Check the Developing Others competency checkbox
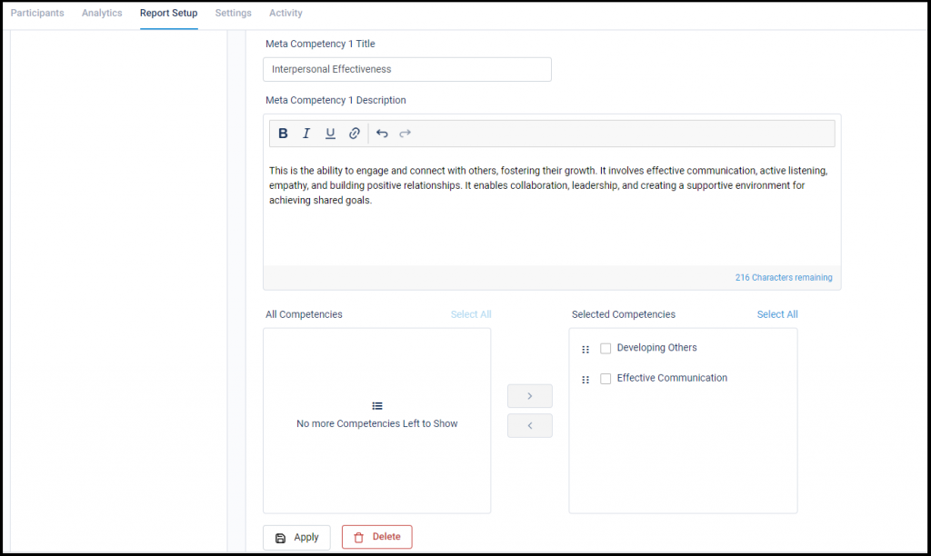The height and width of the screenshot is (556, 931). [606, 348]
